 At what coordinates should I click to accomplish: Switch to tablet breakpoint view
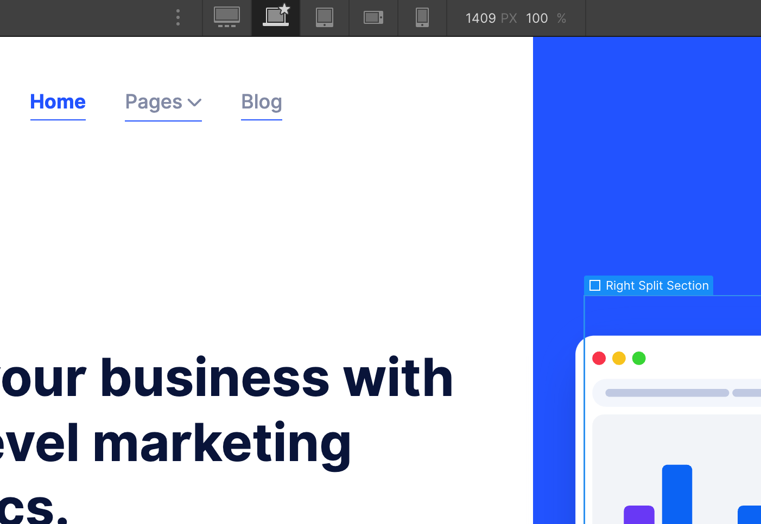pyautogui.click(x=325, y=18)
